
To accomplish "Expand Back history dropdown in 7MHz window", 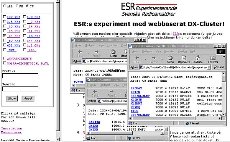I will coord(145,60).
